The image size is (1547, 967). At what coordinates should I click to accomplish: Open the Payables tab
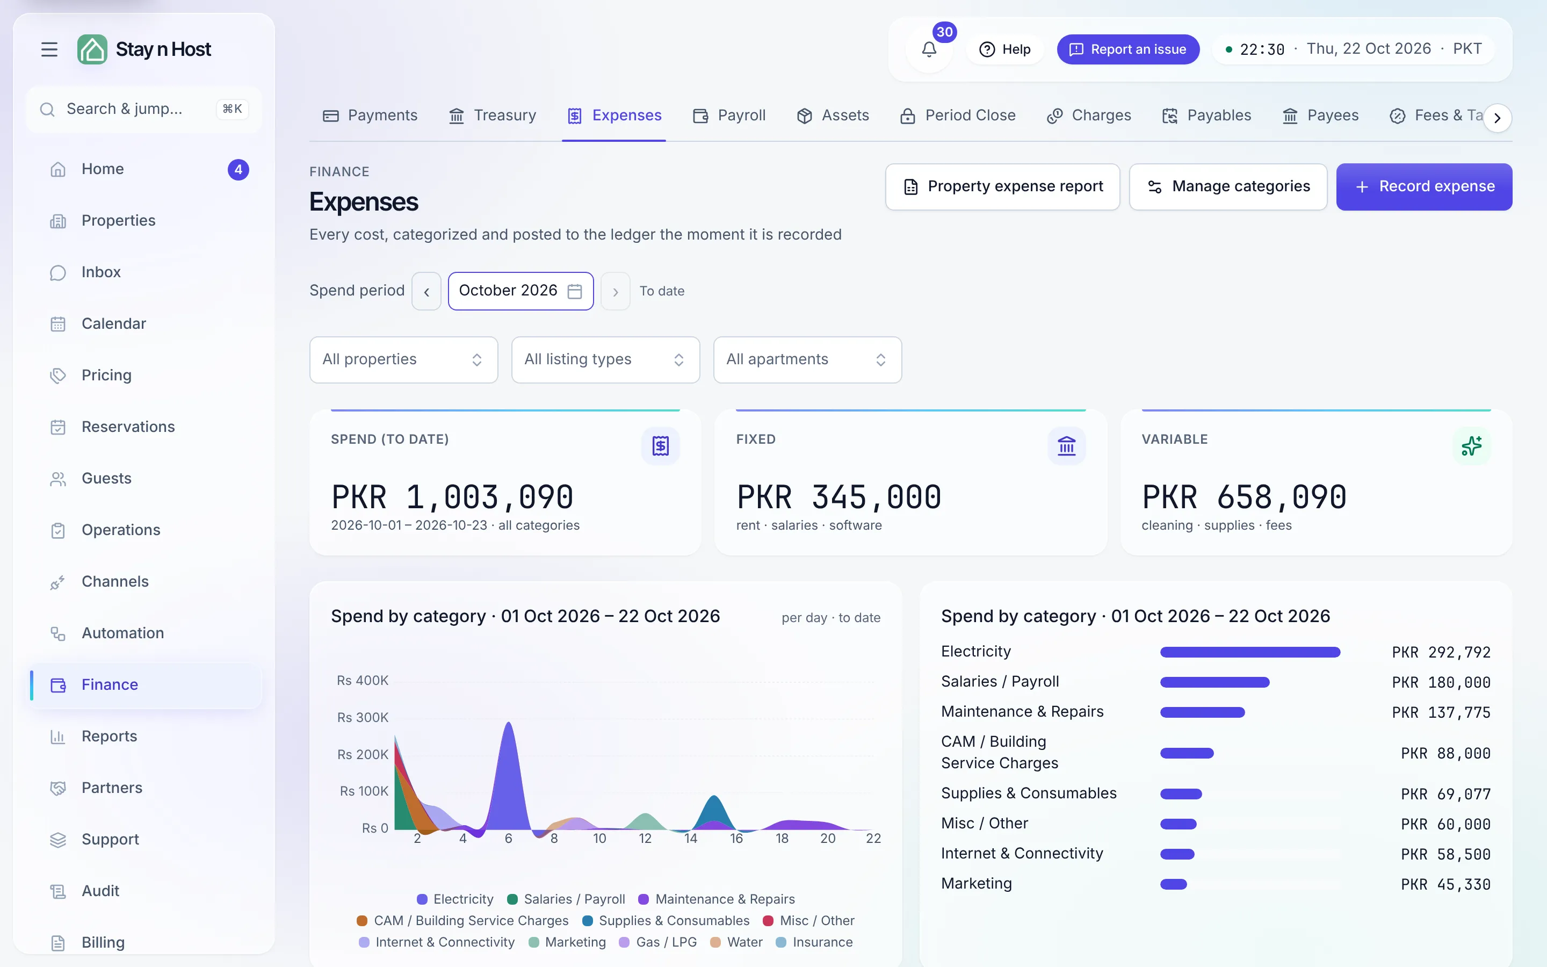tap(1207, 116)
